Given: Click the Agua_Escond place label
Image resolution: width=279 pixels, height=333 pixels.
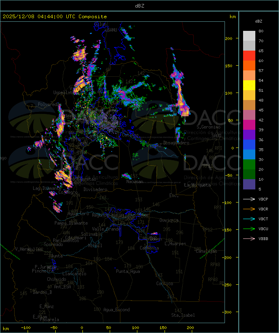Looking at the screenshot, I should pos(116,310).
